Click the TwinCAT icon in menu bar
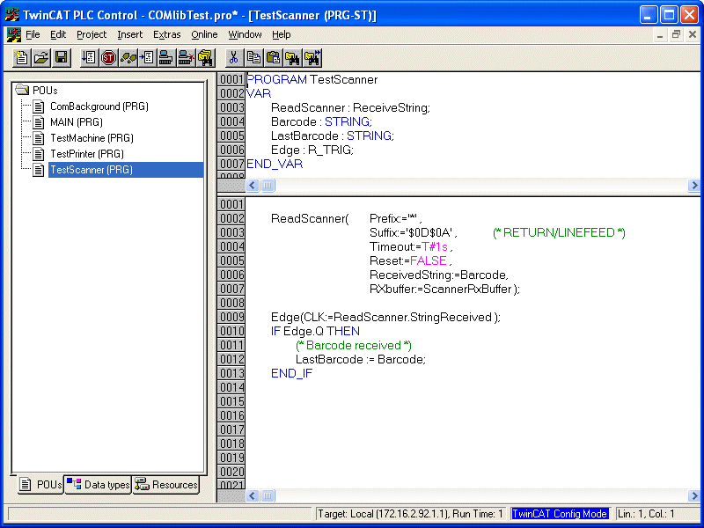This screenshot has width=704, height=528. 13,34
